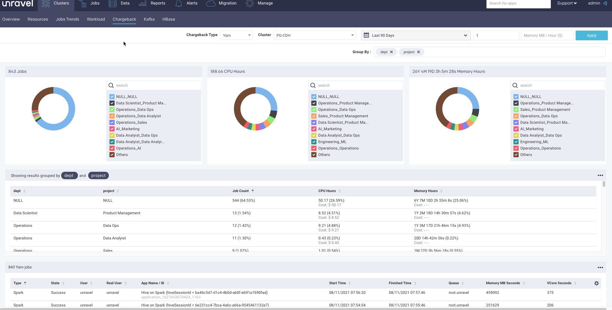
Task: Click the Memory Hours donut chart
Action: pyautogui.click(x=457, y=109)
